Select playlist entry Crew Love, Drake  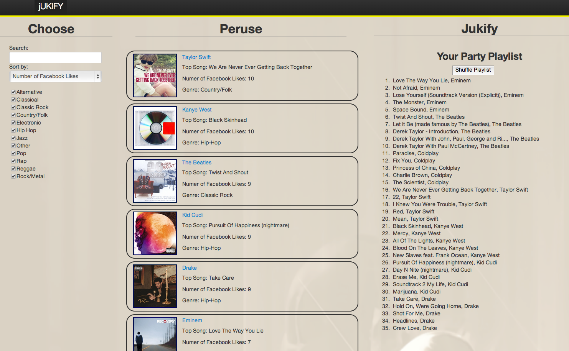(x=415, y=328)
